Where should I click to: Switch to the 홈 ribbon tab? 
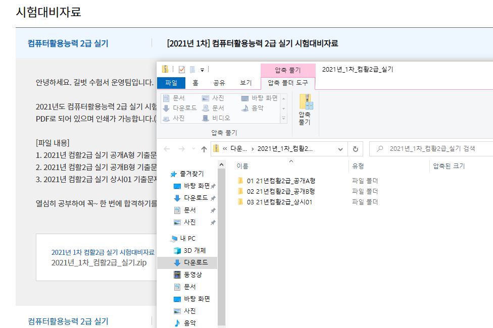(195, 83)
